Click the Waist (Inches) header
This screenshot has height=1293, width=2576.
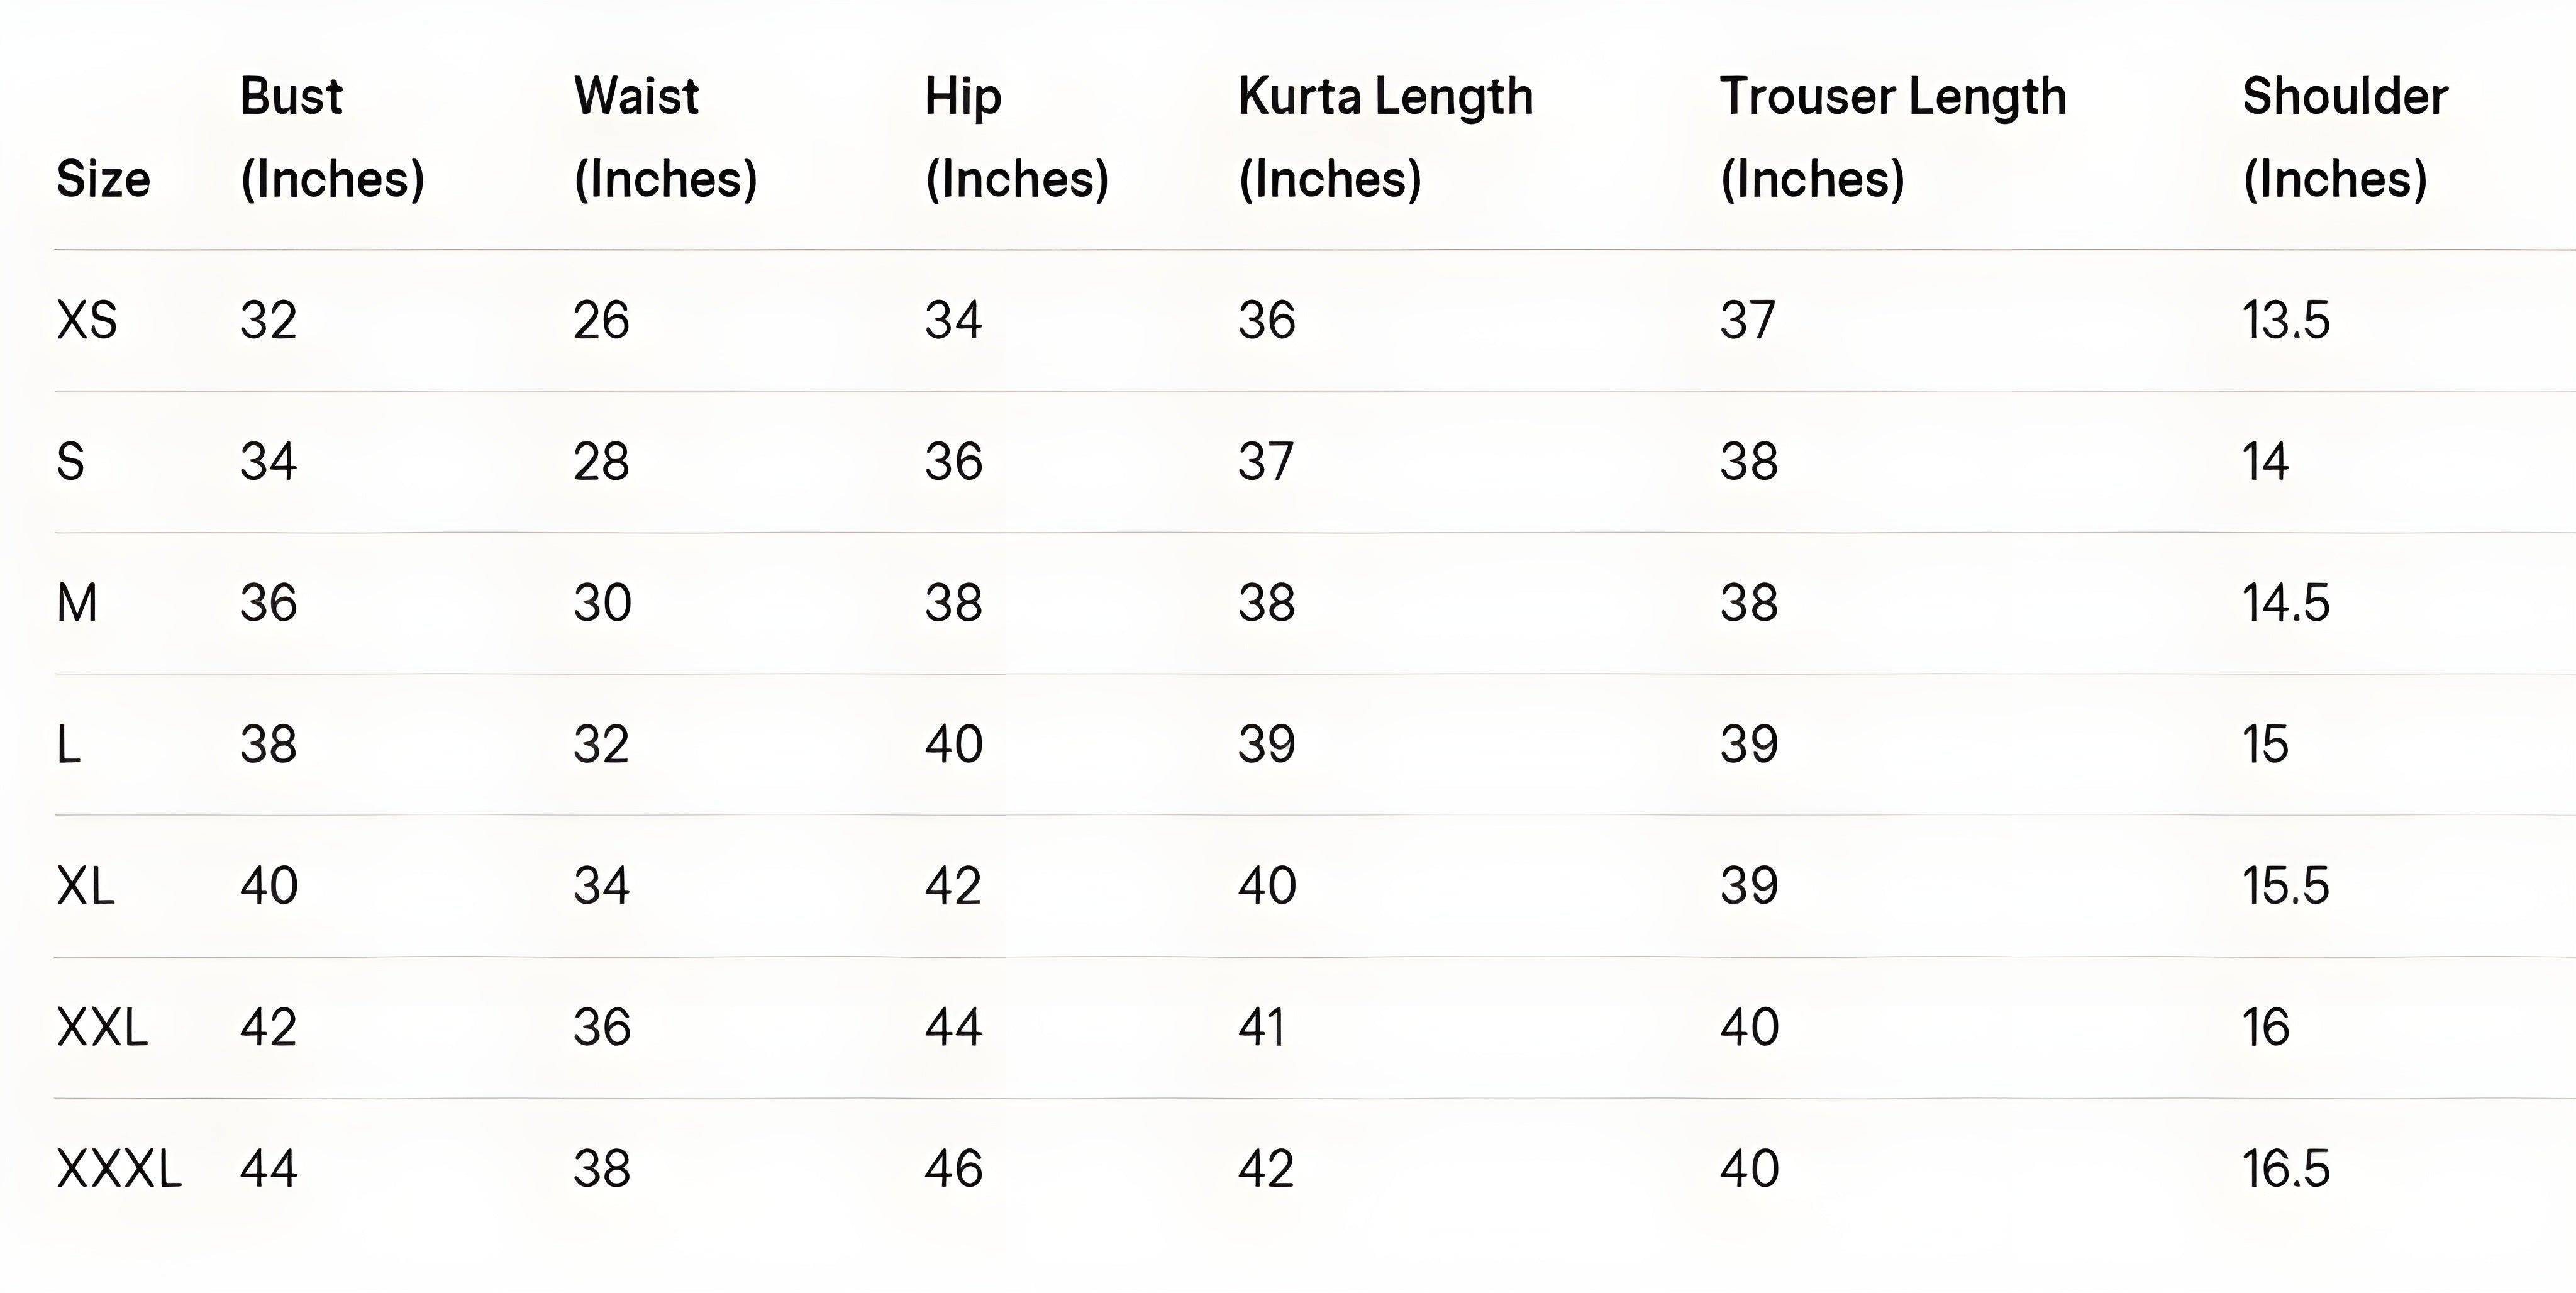tap(665, 137)
